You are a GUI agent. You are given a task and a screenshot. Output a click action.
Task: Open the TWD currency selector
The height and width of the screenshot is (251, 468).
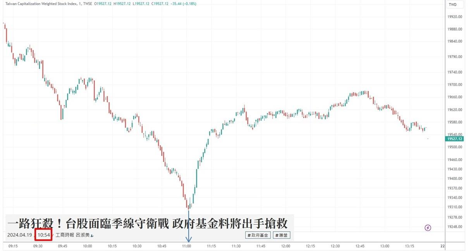coord(453,5)
